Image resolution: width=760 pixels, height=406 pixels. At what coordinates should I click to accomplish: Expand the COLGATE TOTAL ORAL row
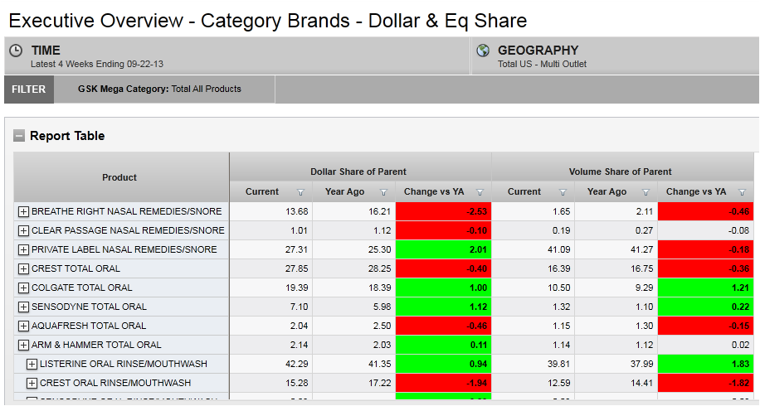coord(23,288)
